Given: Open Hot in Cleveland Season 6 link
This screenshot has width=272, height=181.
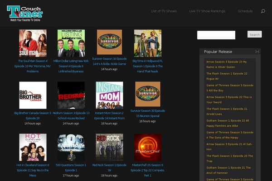Looking at the screenshot, I should (33, 170).
